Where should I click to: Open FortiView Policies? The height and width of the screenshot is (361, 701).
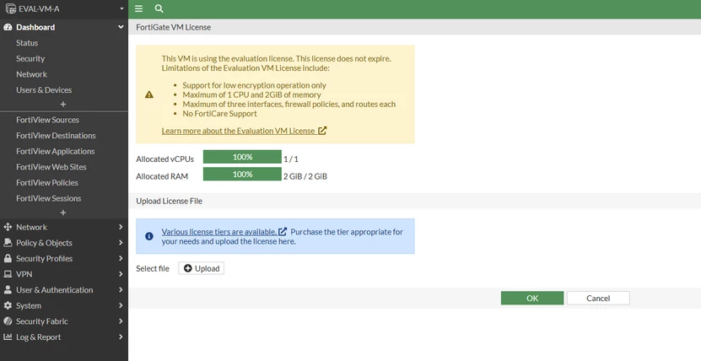[47, 182]
